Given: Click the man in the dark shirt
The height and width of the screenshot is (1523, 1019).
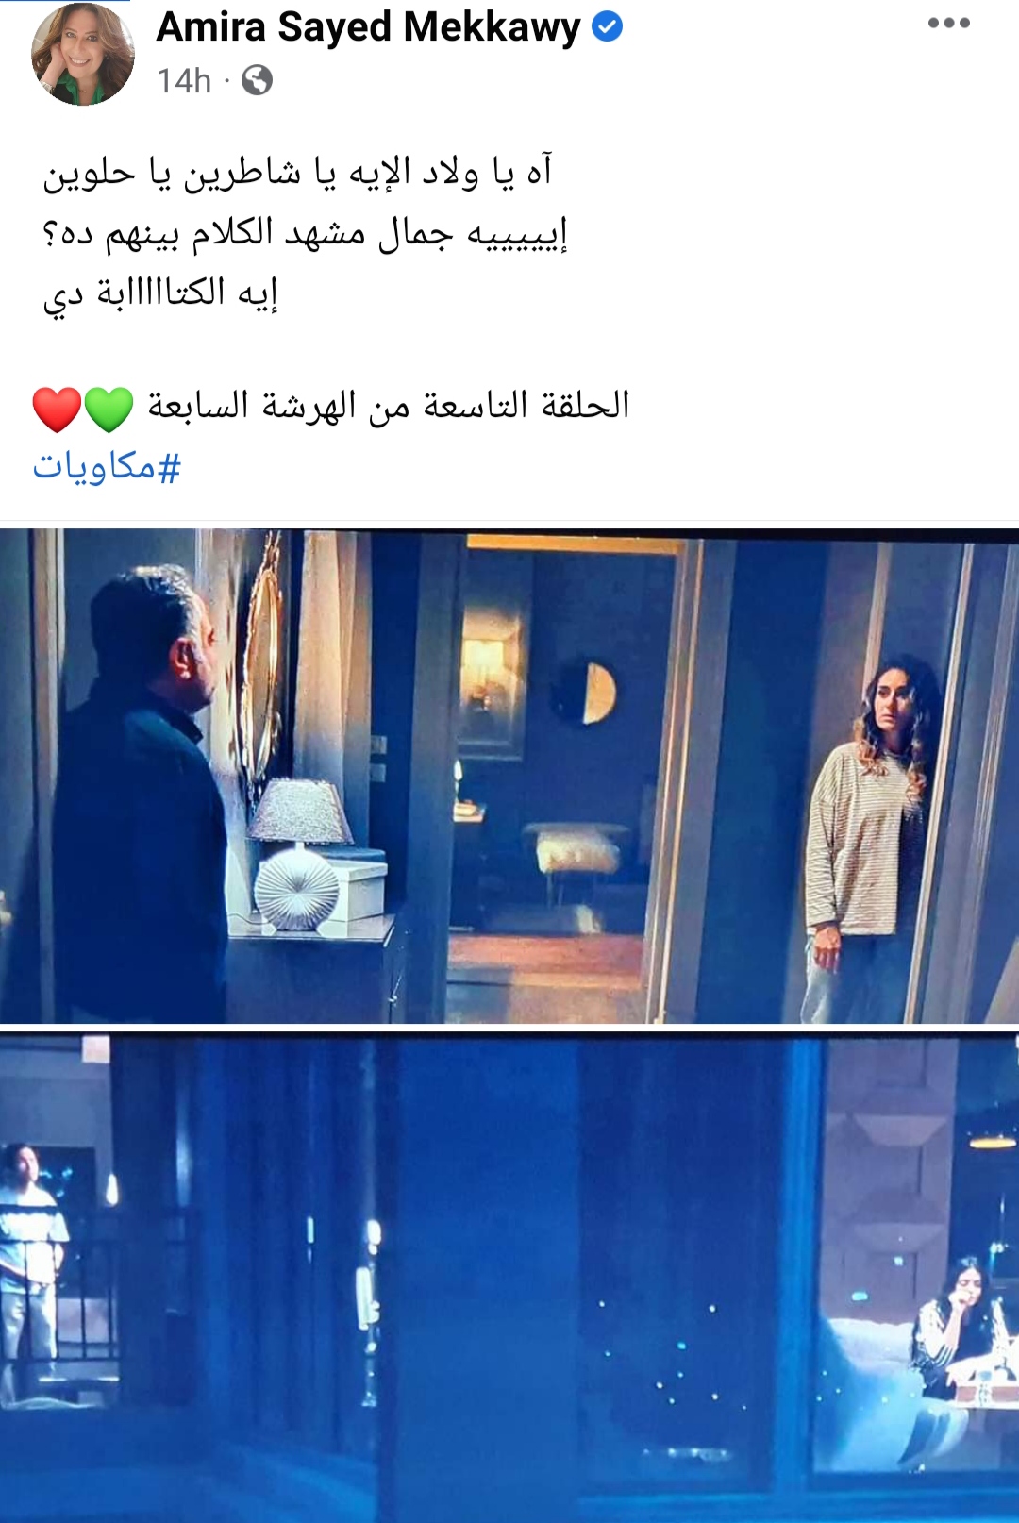Looking at the screenshot, I should coord(142,793).
